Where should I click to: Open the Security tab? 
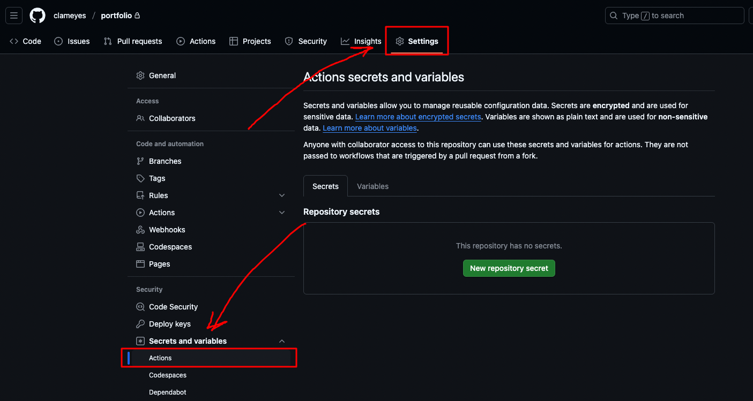coord(305,41)
